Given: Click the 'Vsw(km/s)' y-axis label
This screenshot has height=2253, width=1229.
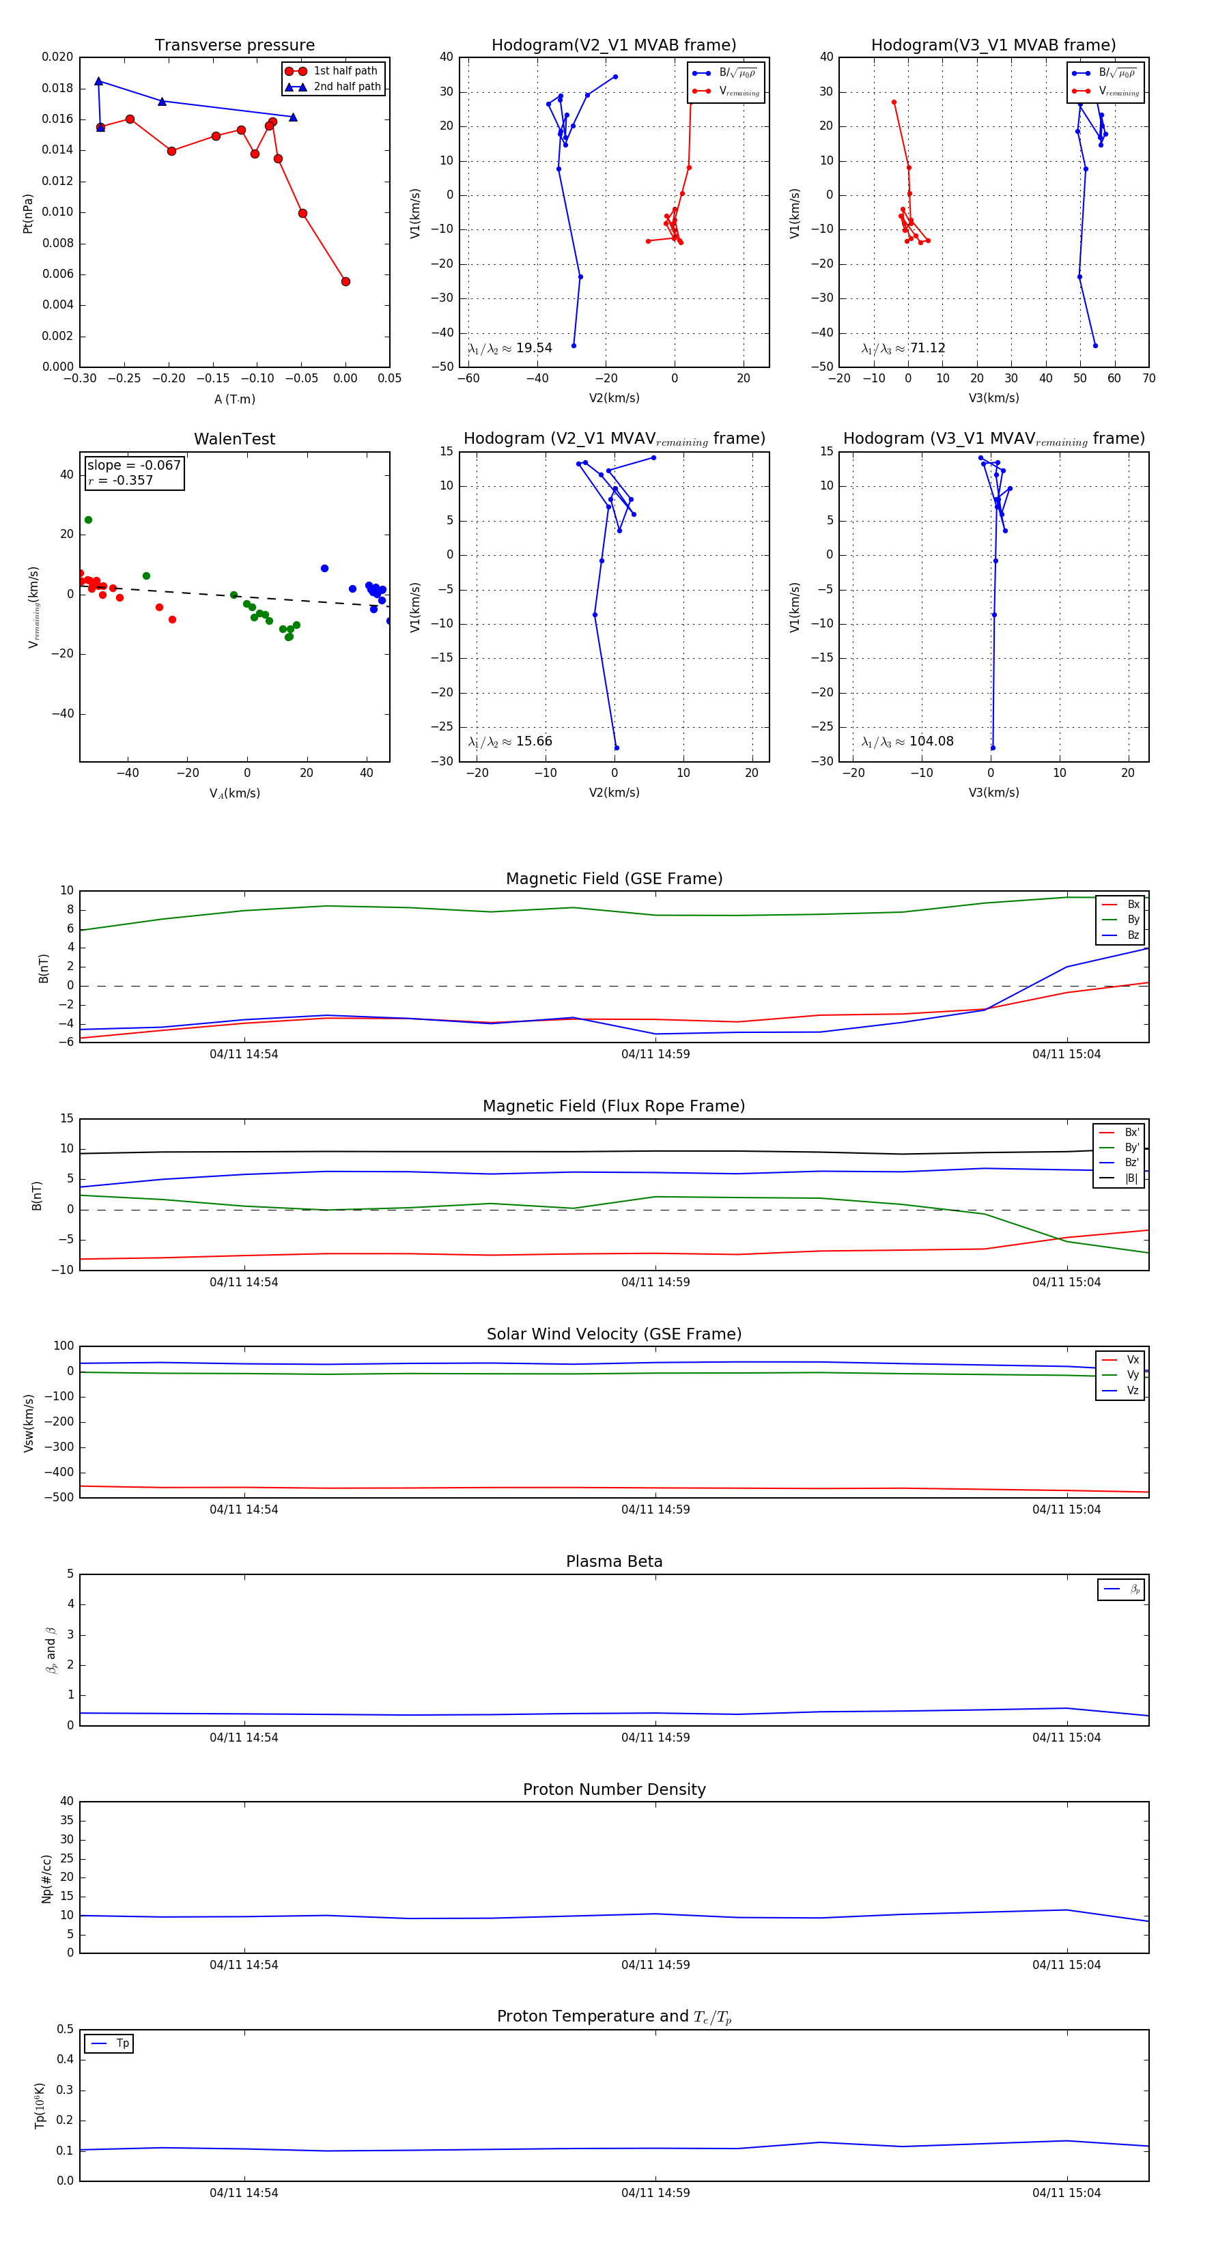Looking at the screenshot, I should 29,1423.
